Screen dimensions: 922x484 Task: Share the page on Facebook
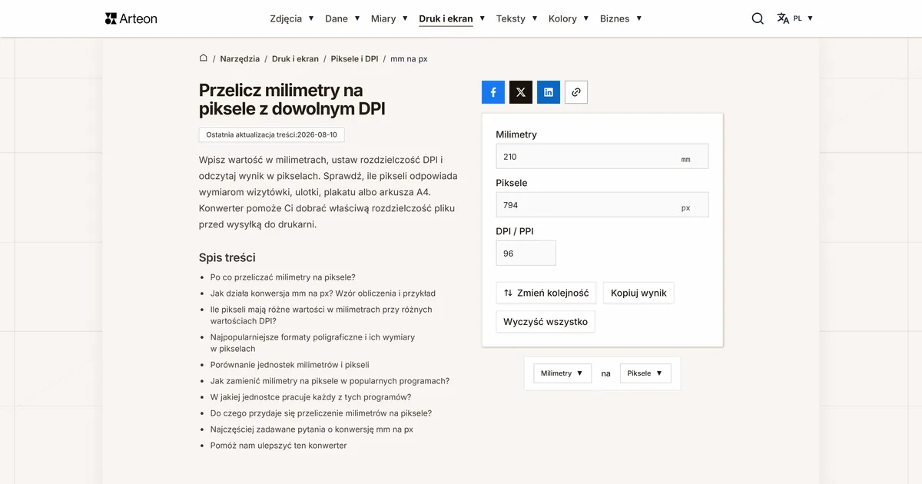493,92
